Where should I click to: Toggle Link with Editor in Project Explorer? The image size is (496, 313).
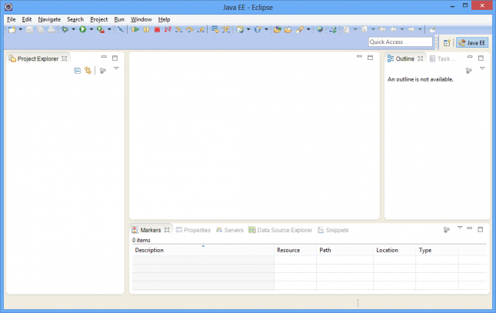point(88,71)
